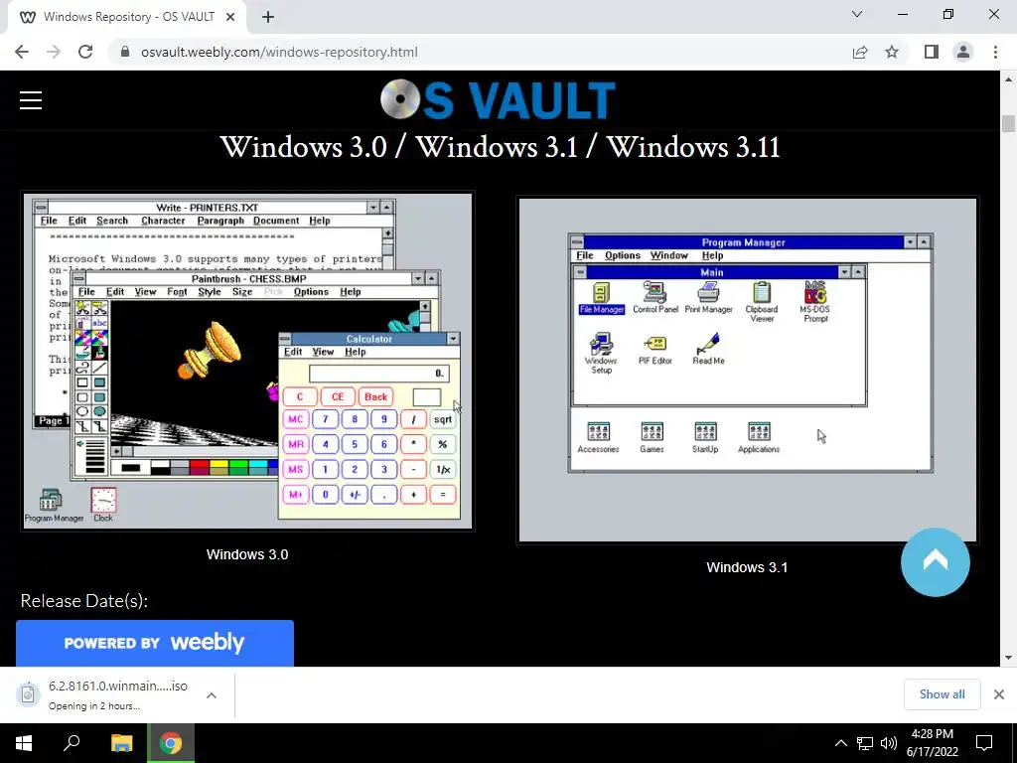Show hidden system tray icons
Viewport: 1017px width, 763px height.
[840, 743]
